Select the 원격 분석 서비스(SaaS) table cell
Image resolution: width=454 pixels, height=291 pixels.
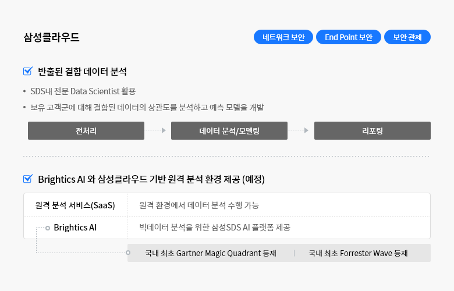coord(75,205)
